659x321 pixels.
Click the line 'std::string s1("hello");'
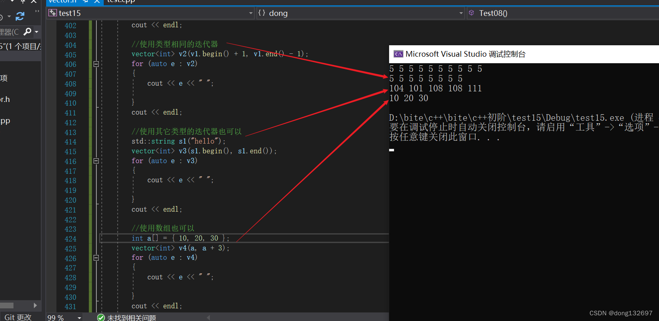[x=178, y=141]
